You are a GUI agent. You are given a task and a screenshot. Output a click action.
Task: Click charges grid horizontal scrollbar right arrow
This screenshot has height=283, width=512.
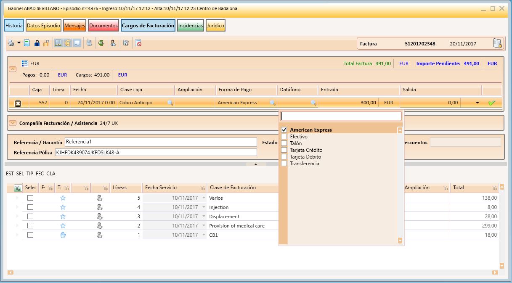point(495,272)
